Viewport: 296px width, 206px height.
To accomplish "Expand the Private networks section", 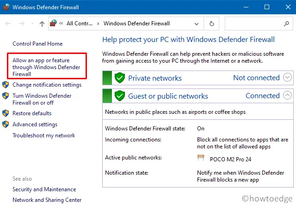I will (287, 77).
